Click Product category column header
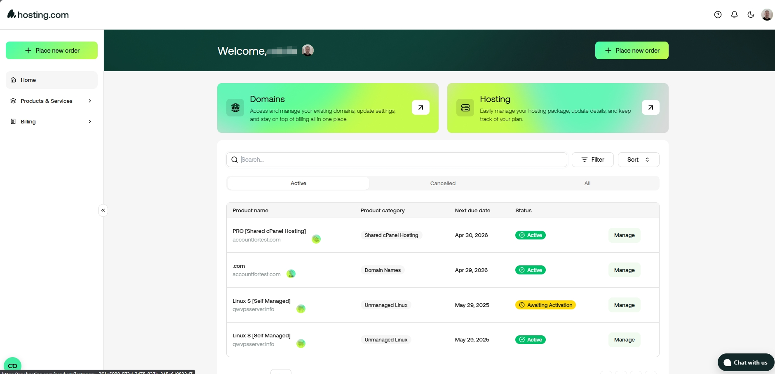Viewport: 775px width, 374px height. [383, 210]
